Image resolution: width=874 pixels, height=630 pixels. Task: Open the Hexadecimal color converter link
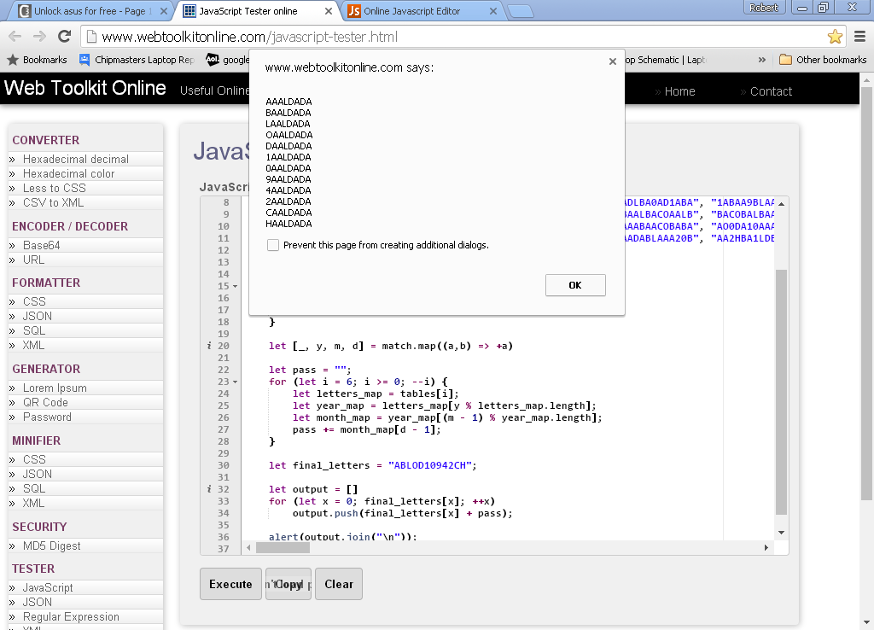click(68, 173)
